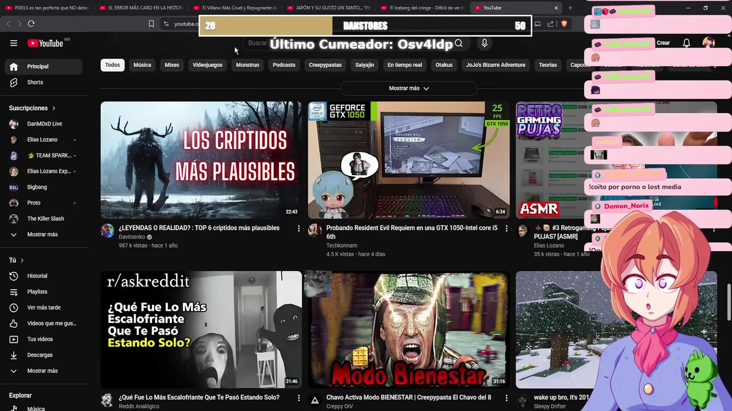Expand Mostrar más filter chips button
The width and height of the screenshot is (732, 411).
tap(409, 88)
